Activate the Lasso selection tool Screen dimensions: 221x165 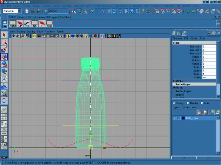(x=4, y=42)
